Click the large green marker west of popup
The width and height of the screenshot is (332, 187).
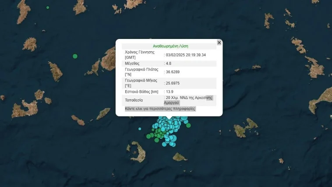(75, 56)
